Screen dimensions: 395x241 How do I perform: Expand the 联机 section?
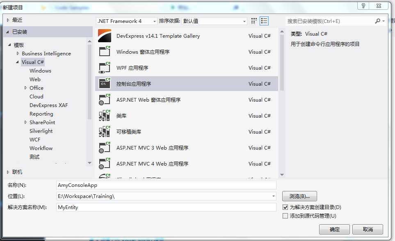[x=8, y=172]
